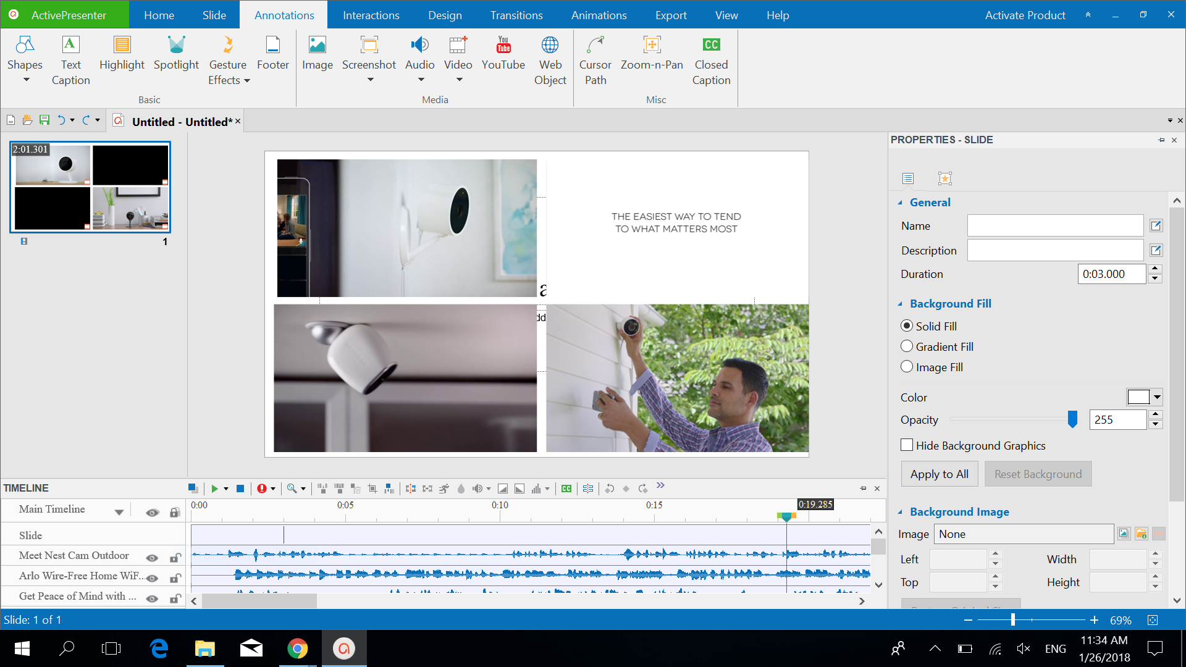Open the Gesture Effects dropdown
This screenshot has width=1186, height=667.
pos(246,80)
